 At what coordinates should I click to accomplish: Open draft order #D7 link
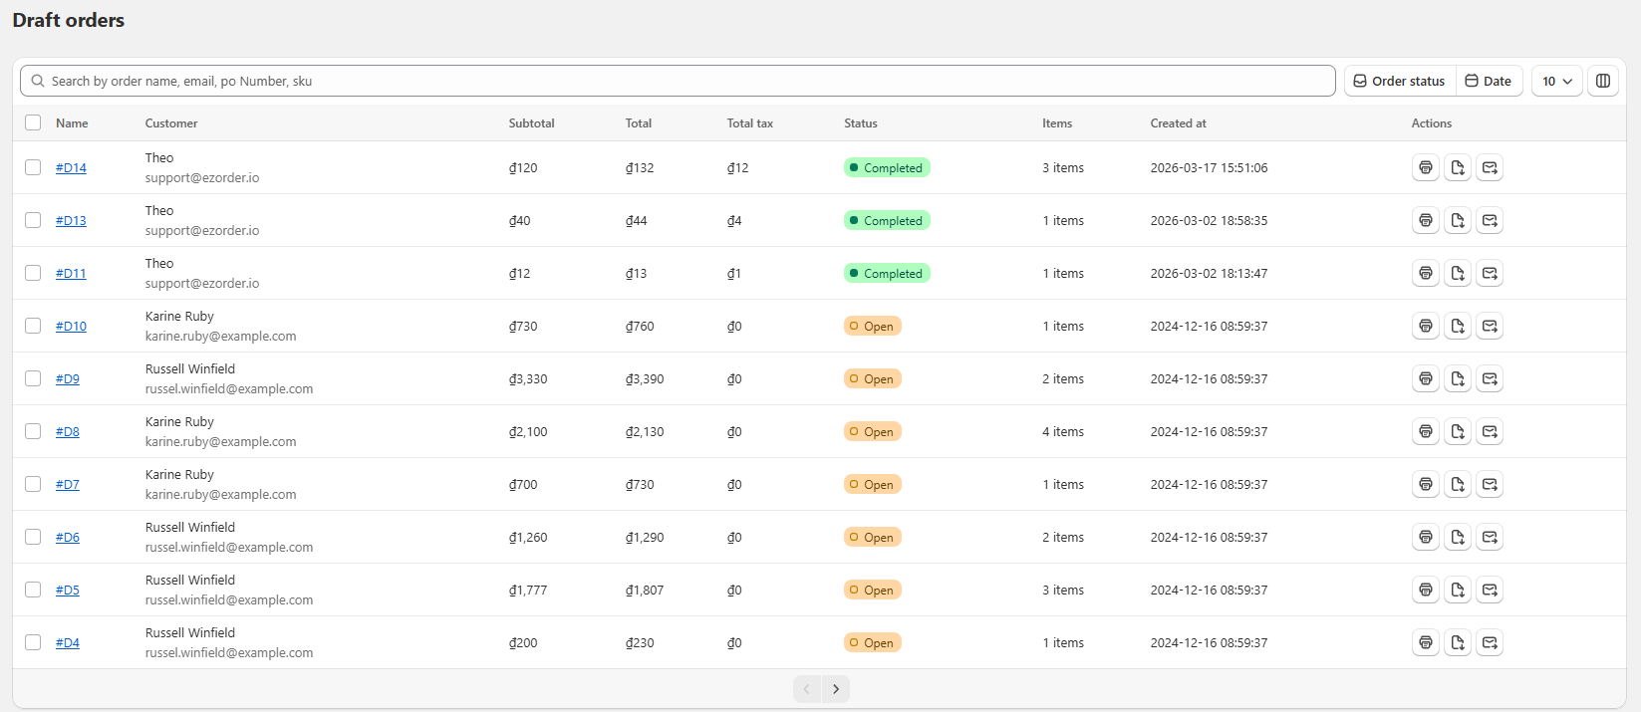point(68,484)
